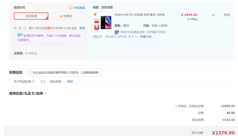Click the 使用优惠/礼品卡/抵用 heading
Screen dimensions: 238x136
click(x=26, y=93)
